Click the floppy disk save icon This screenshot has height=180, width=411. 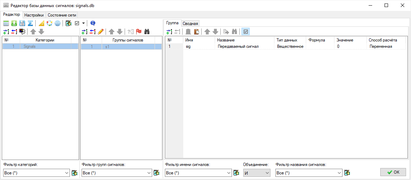tap(22, 23)
